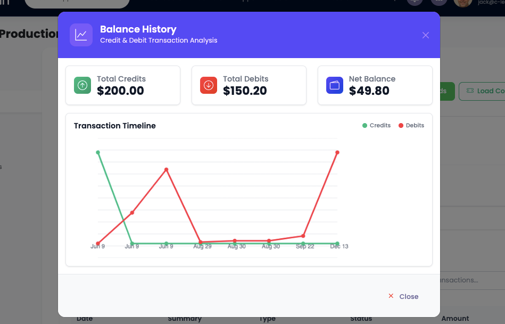Sort by the Amount column header
The width and height of the screenshot is (505, 324).
coord(455,319)
